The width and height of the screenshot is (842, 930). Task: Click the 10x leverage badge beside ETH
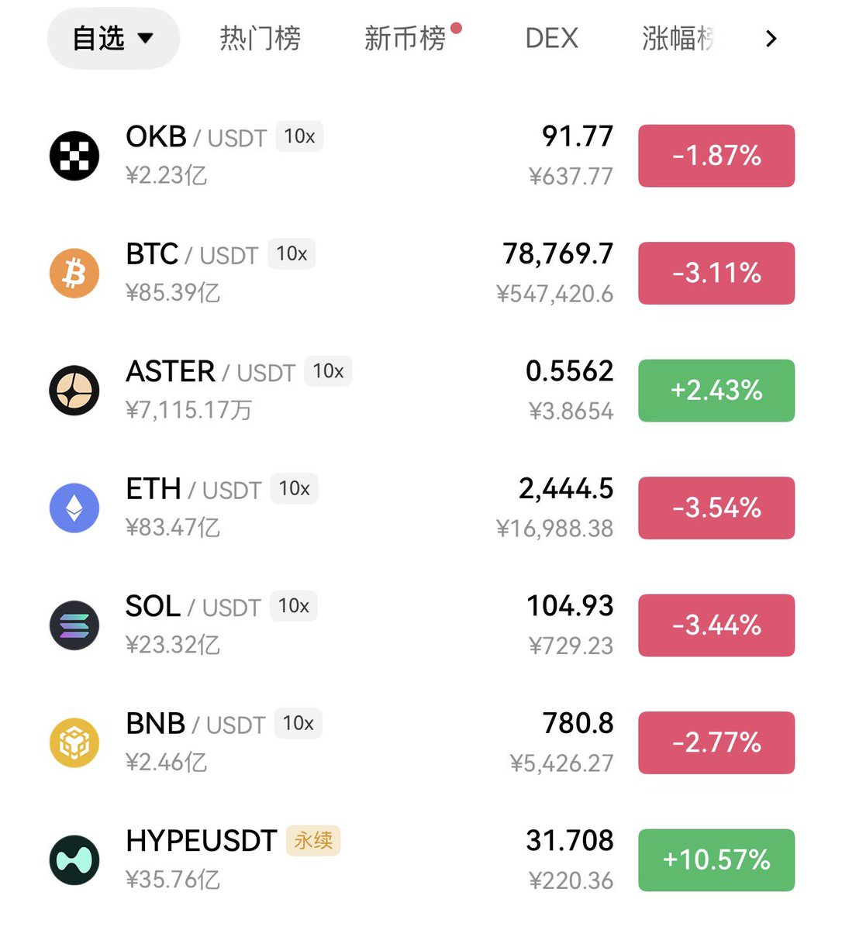[x=294, y=488]
